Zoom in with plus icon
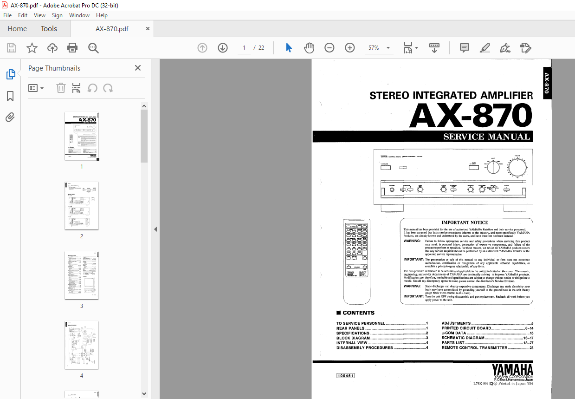Screen dimensions: 575x399 350,48
